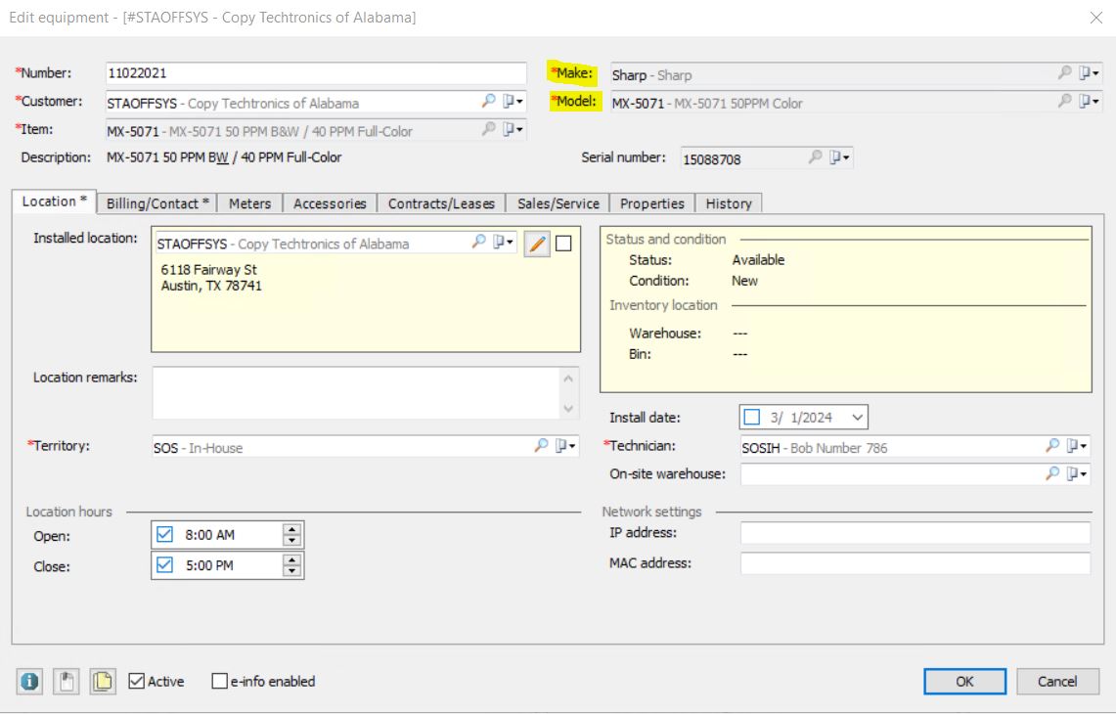Switch to the Location tab
This screenshot has width=1116, height=714.
pyautogui.click(x=54, y=201)
